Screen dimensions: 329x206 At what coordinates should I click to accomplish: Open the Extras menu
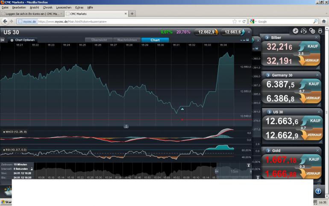(79, 8)
